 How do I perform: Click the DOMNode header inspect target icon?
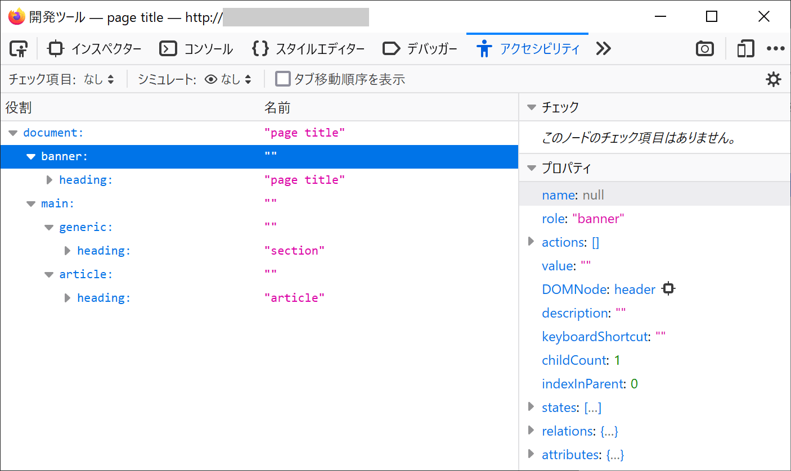pos(668,289)
